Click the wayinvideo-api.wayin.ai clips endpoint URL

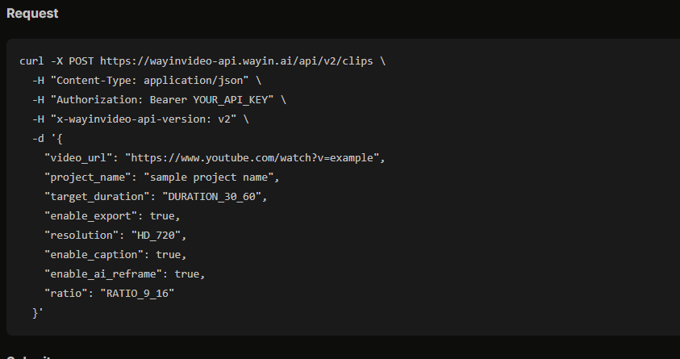click(x=236, y=61)
